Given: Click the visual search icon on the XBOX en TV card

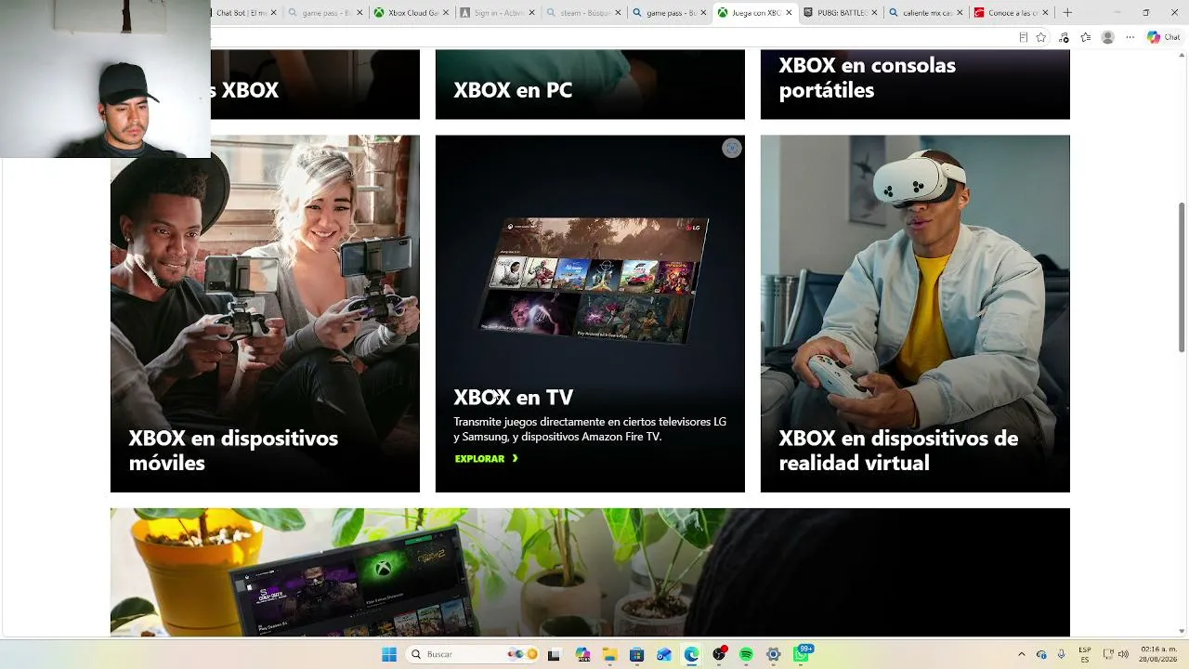Looking at the screenshot, I should (x=732, y=148).
